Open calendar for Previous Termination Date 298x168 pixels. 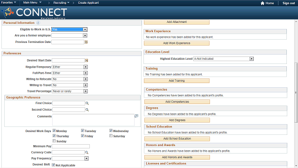pyautogui.click(x=86, y=42)
